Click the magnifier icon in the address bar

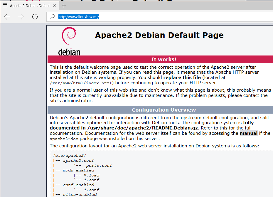(x=53, y=17)
